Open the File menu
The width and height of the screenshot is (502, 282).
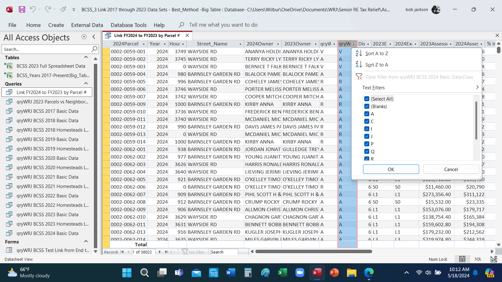[x=13, y=25]
